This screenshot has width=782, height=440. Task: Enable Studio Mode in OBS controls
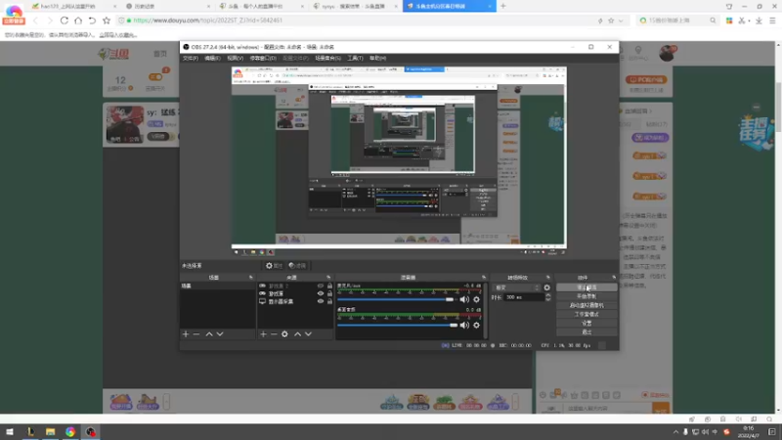[586, 314]
